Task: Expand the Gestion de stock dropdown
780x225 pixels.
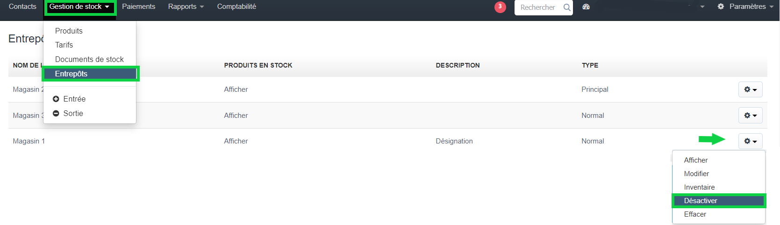Action: (79, 7)
